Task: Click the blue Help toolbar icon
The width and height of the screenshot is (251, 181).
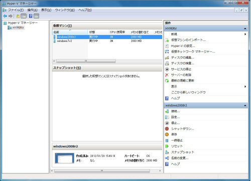Action: tap(31, 16)
